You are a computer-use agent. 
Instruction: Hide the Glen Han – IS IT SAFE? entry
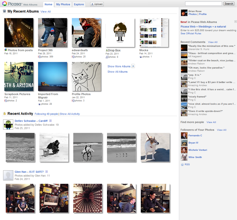[x=47, y=172]
